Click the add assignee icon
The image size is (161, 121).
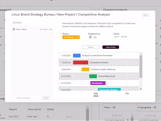coord(95,37)
